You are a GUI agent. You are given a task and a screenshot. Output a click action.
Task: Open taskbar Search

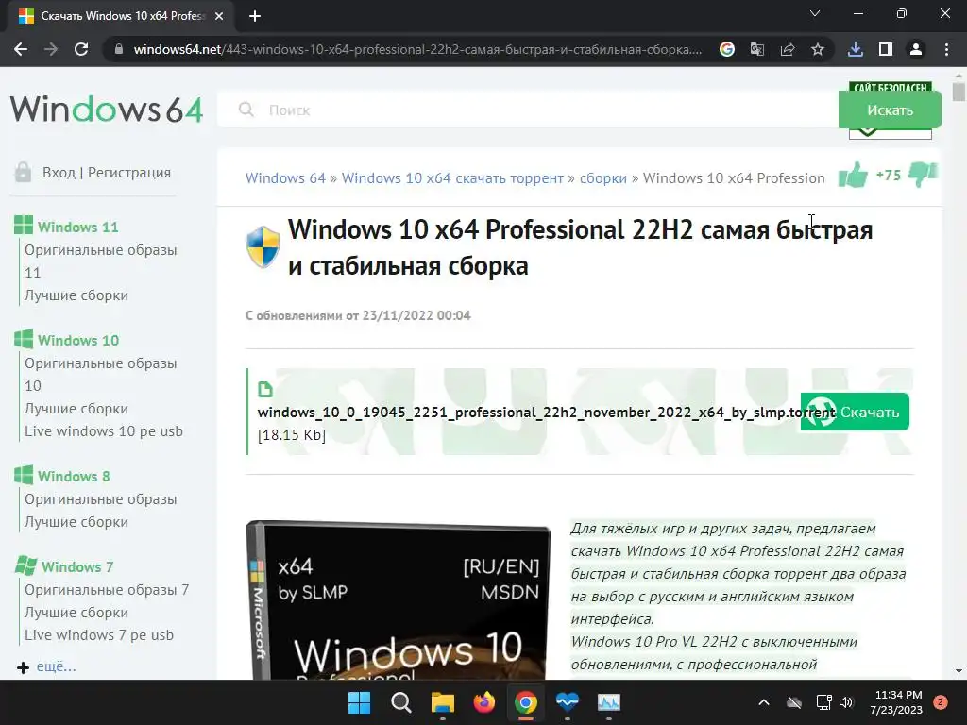point(400,702)
